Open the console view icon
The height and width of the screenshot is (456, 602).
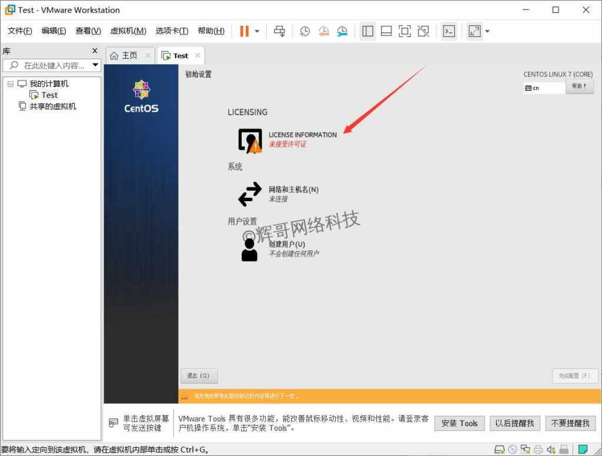click(449, 31)
